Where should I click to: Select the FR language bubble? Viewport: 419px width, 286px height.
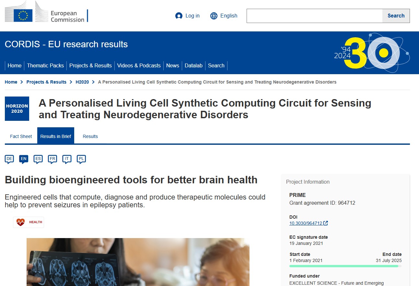click(52, 159)
